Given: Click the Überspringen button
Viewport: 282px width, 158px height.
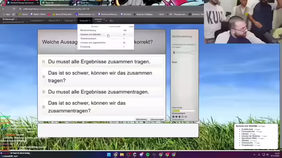Looking at the screenshot, I should pos(157,119).
